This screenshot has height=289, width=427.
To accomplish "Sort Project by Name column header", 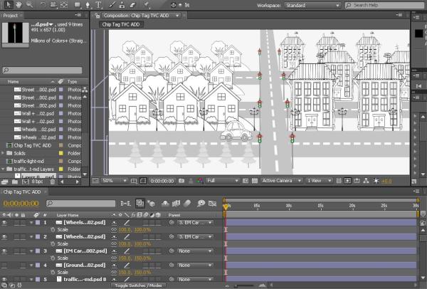I will click(x=14, y=81).
